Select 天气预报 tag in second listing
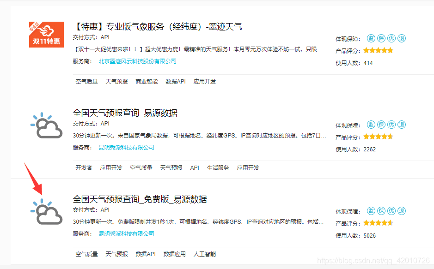The image size is (434, 269). 171,167
